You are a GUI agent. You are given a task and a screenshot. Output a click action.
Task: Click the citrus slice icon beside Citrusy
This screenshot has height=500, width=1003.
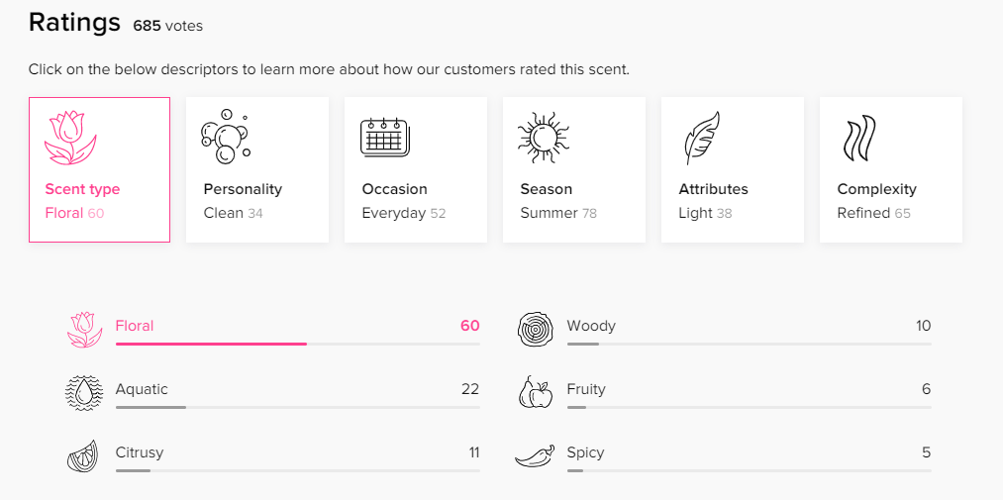83,455
